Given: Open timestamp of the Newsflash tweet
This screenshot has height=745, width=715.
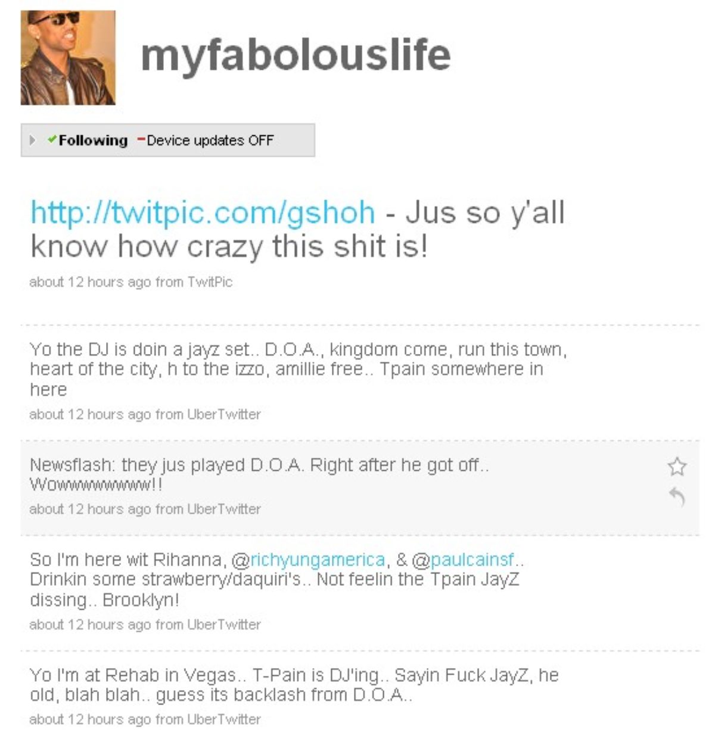Looking at the screenshot, I should click(x=90, y=510).
